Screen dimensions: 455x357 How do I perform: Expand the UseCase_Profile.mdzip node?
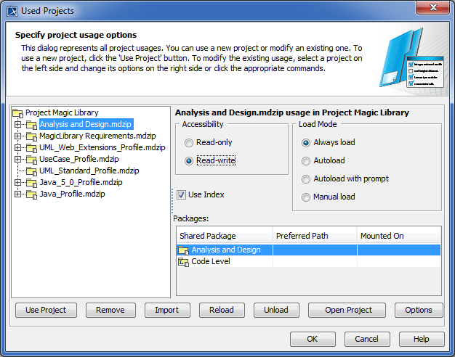point(17,159)
